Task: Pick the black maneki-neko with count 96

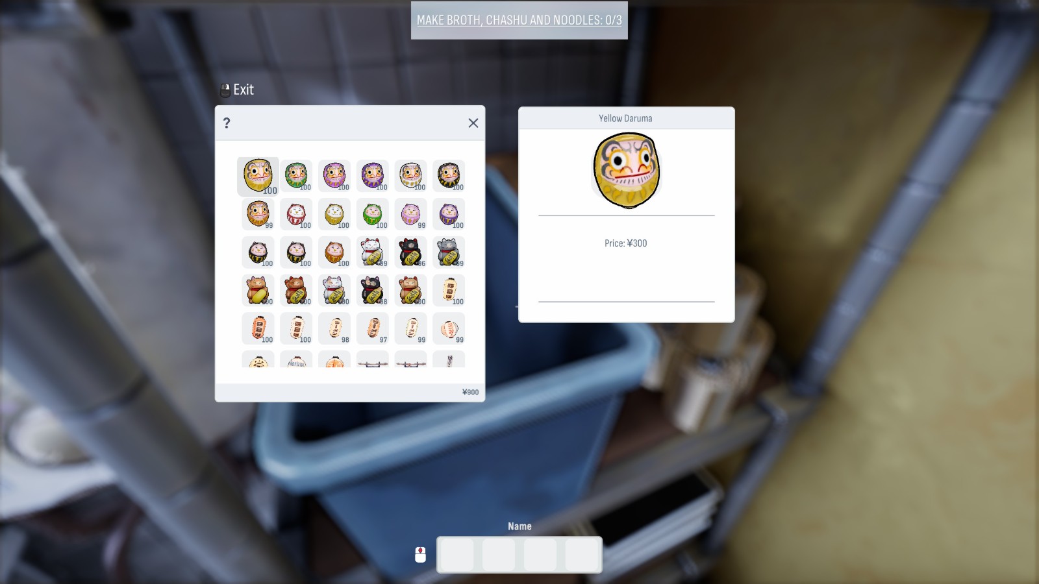Action: [x=411, y=252]
